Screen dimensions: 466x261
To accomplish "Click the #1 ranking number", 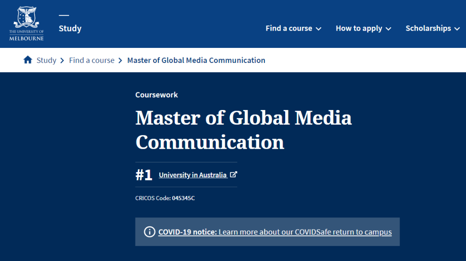I will tap(144, 175).
